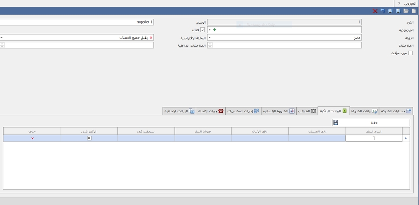Image resolution: width=419 pixels, height=205 pixels.
Task: Click the green plus icon beside المجموعة
Action: click(214, 30)
